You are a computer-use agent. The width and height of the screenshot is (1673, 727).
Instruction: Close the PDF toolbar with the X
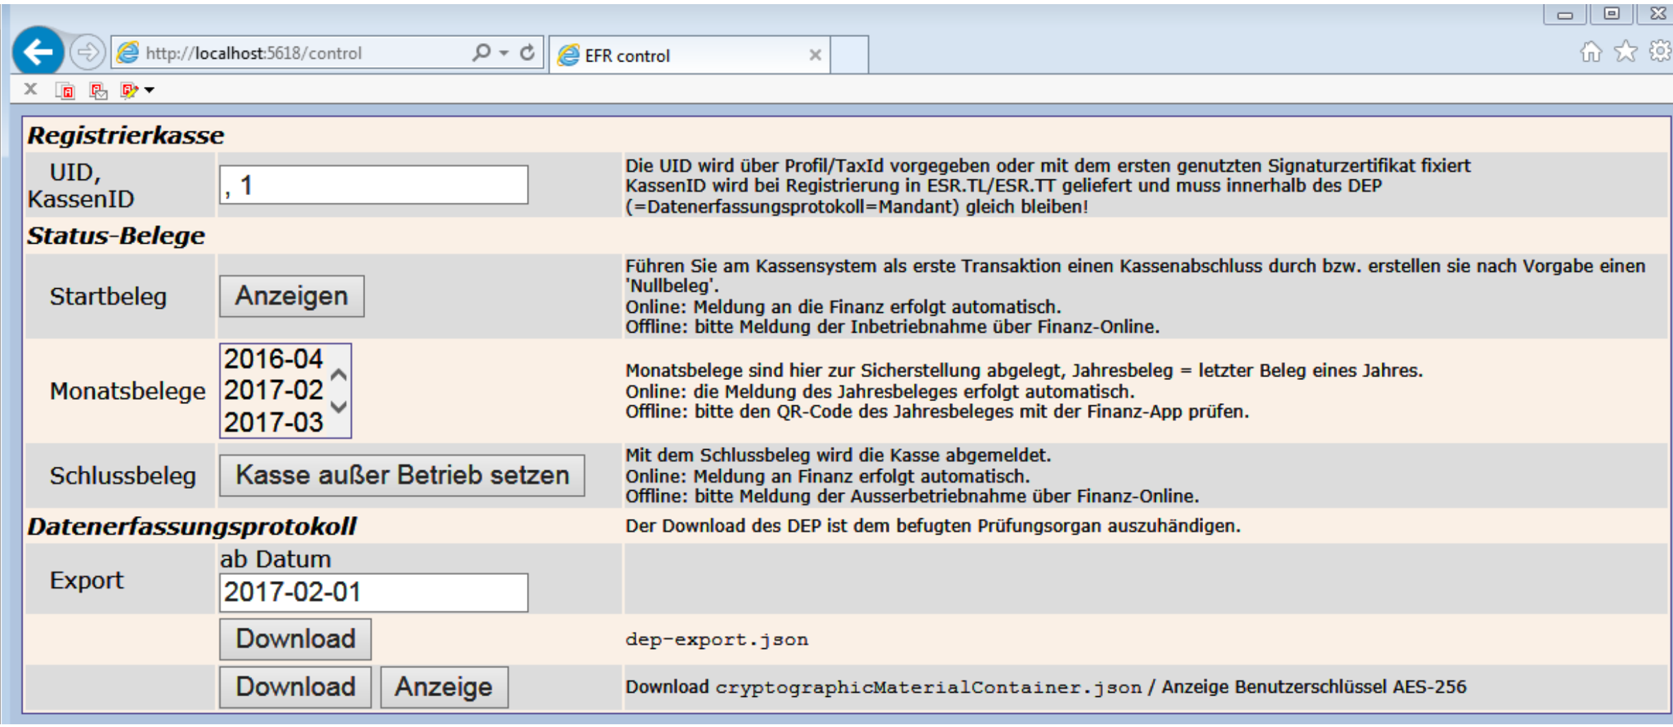click(30, 89)
